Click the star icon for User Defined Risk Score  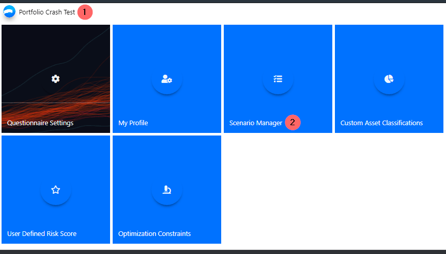tap(56, 190)
